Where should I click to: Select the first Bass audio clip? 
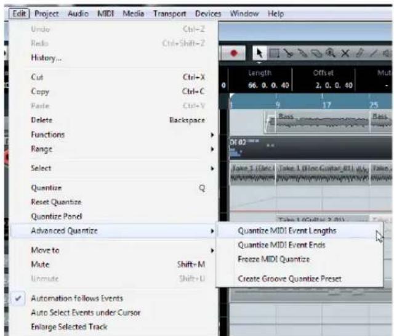tap(316, 122)
